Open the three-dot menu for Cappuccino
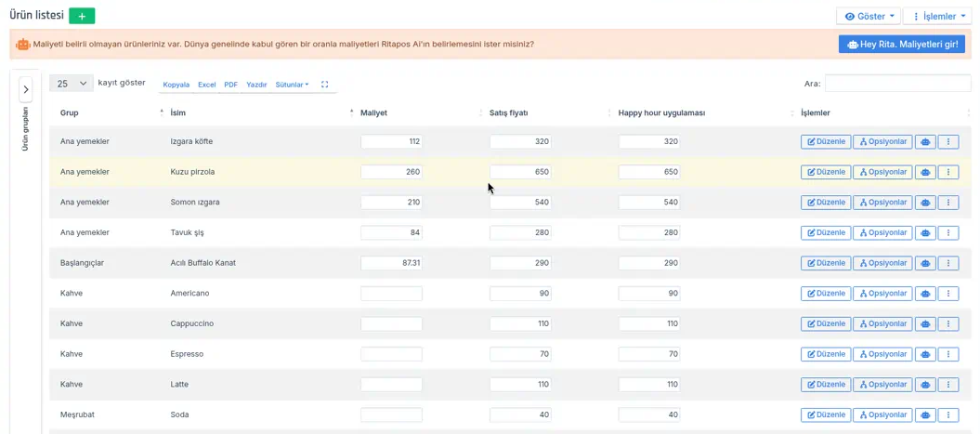This screenshot has height=434, width=980. pos(948,324)
